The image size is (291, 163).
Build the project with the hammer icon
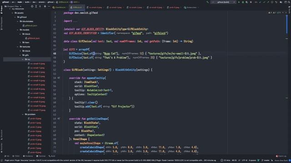pyautogui.click(x=207, y=2)
